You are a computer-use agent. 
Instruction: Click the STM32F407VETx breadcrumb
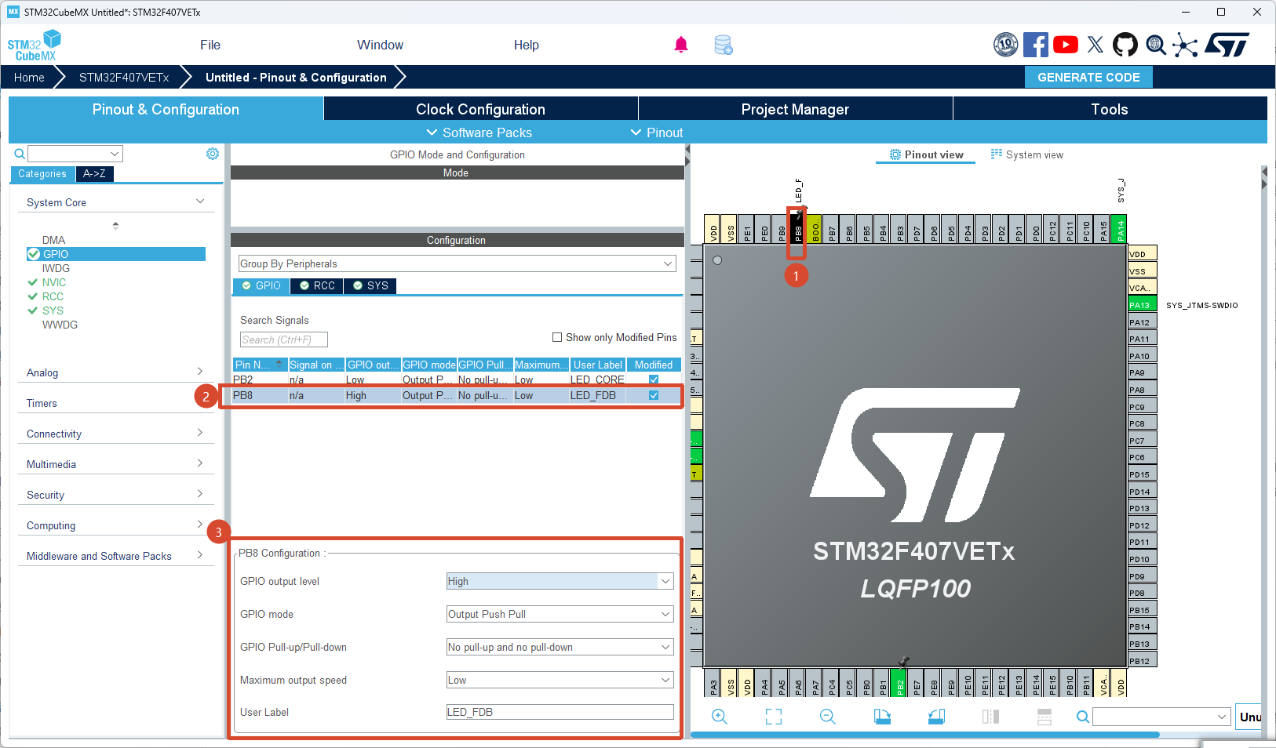point(124,77)
